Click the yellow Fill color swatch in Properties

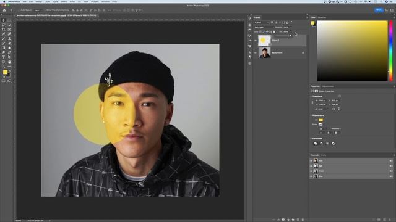point(321,120)
